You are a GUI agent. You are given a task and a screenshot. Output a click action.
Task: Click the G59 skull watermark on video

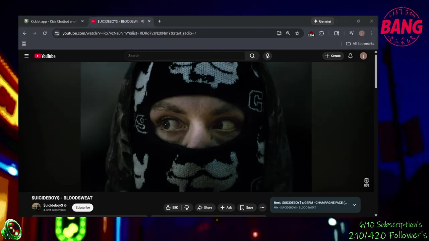[x=366, y=182]
